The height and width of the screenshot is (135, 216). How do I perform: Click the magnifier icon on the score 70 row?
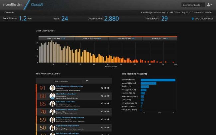point(102,112)
